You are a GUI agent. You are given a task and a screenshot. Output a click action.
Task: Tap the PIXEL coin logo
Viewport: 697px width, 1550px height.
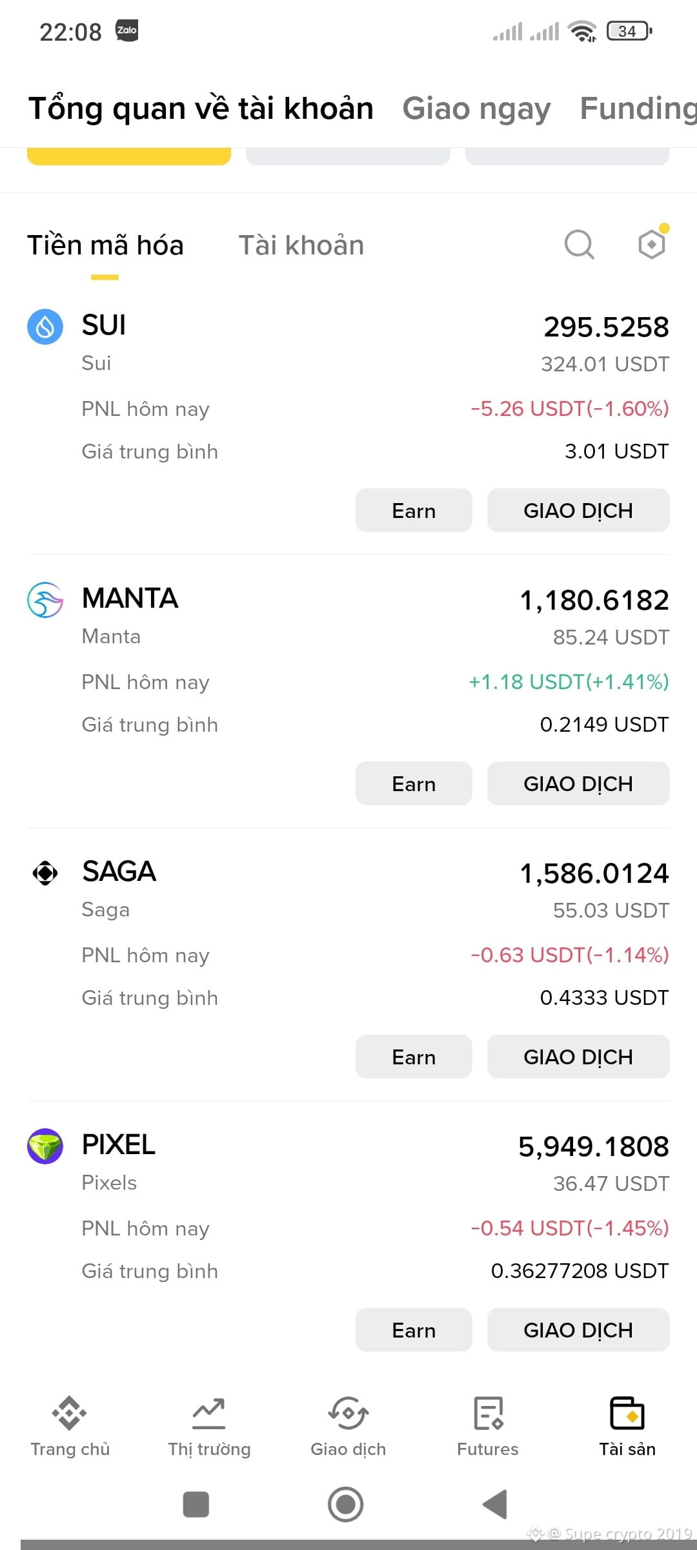[45, 1146]
